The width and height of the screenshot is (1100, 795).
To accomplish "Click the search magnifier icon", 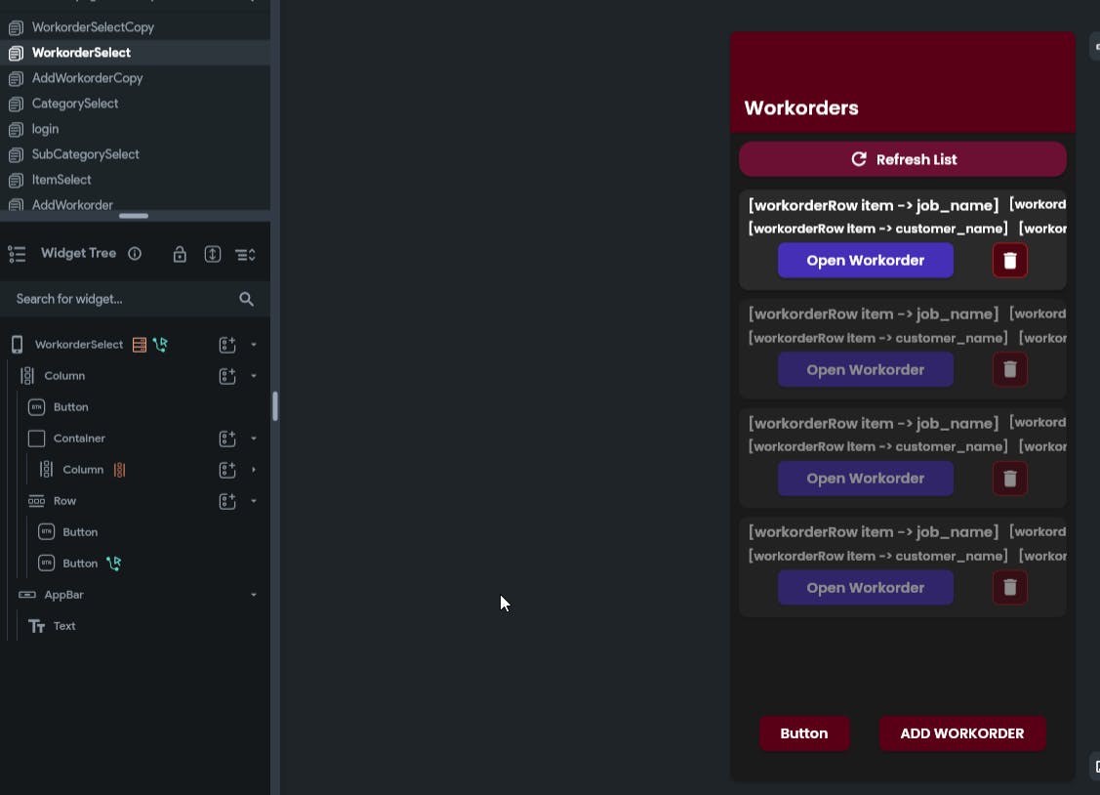I will (x=246, y=299).
